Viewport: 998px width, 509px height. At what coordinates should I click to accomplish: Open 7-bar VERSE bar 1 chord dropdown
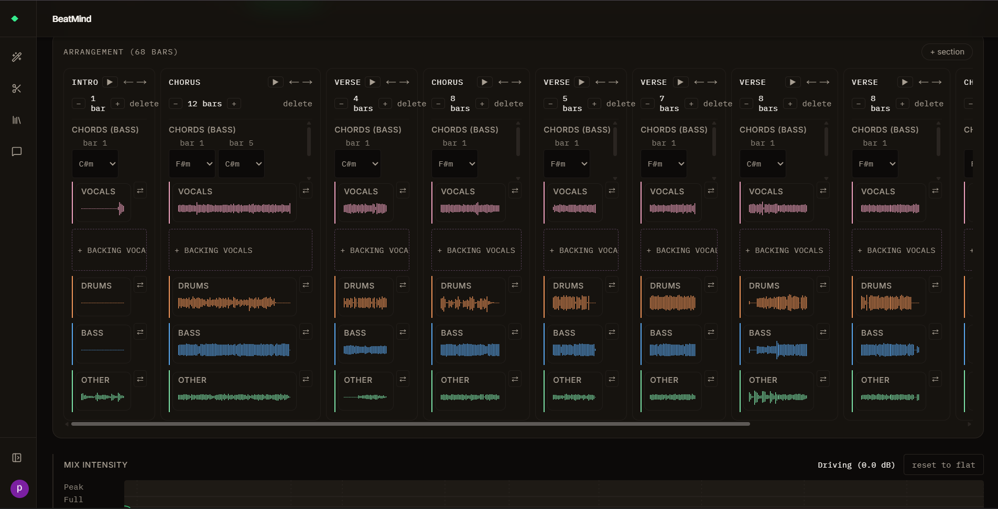click(664, 164)
